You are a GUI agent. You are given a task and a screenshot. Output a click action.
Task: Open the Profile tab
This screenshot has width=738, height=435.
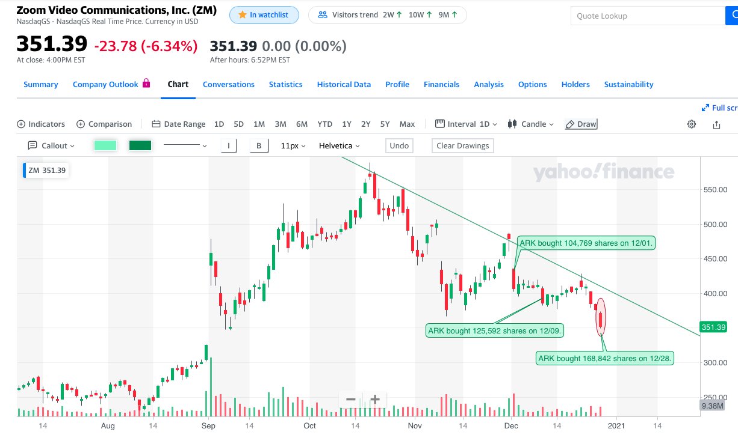[397, 85]
